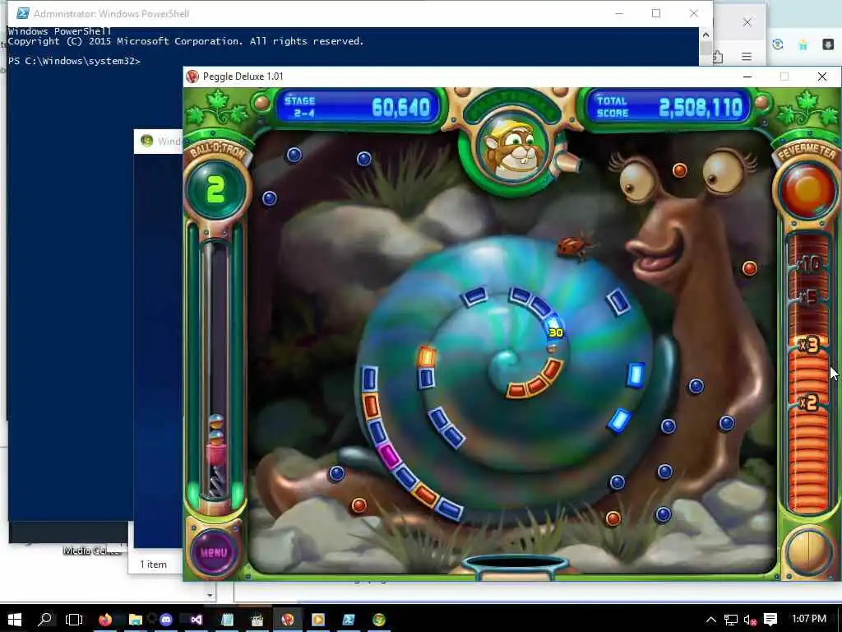Open network status tray icon
Viewport: 842px width, 632px height.
tap(730, 620)
